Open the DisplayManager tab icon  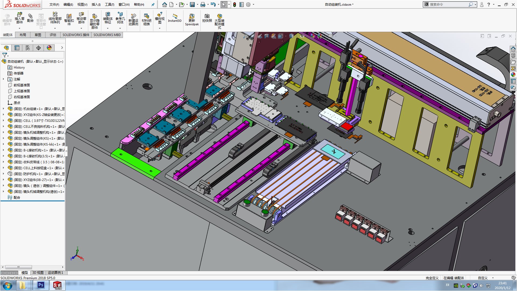tap(49, 48)
